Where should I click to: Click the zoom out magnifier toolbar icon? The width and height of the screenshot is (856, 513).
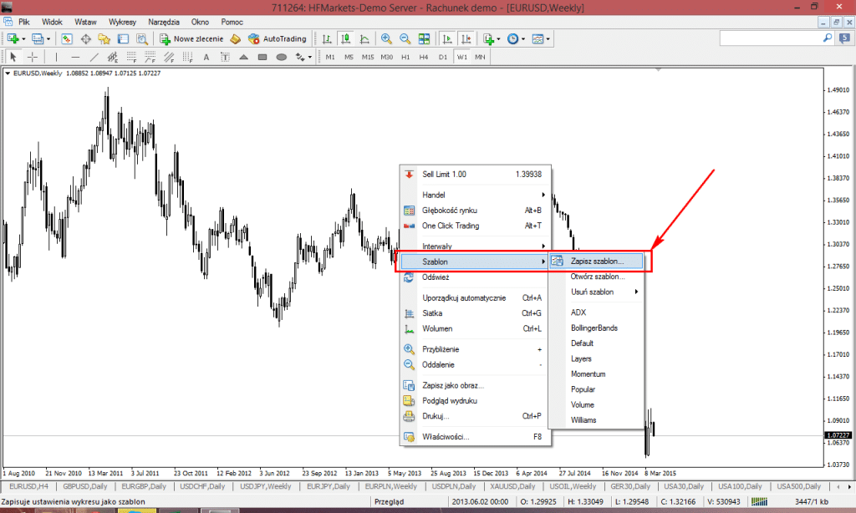[x=405, y=38]
